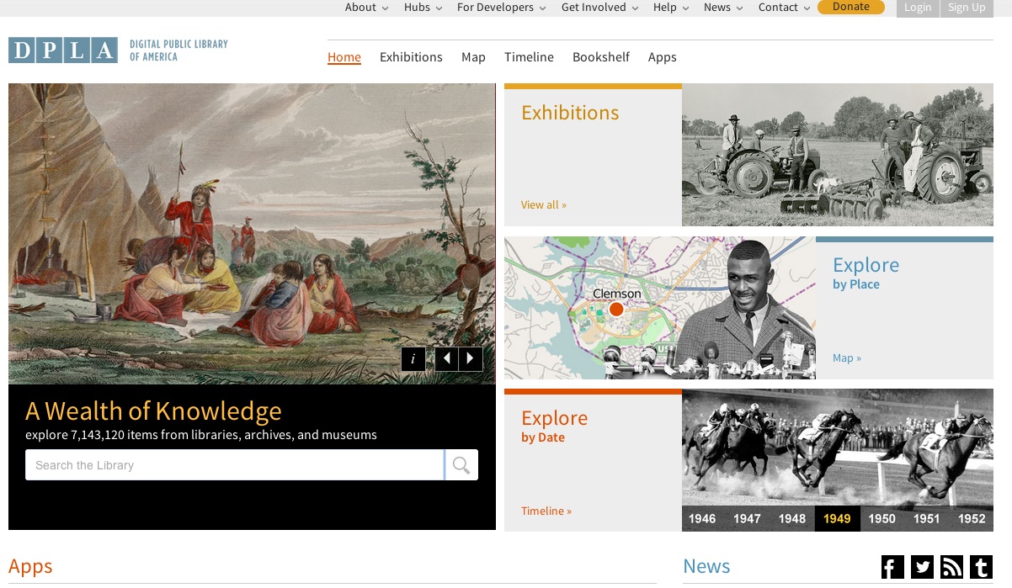
Task: Open the Exhibitions navigation tab
Action: (x=411, y=57)
